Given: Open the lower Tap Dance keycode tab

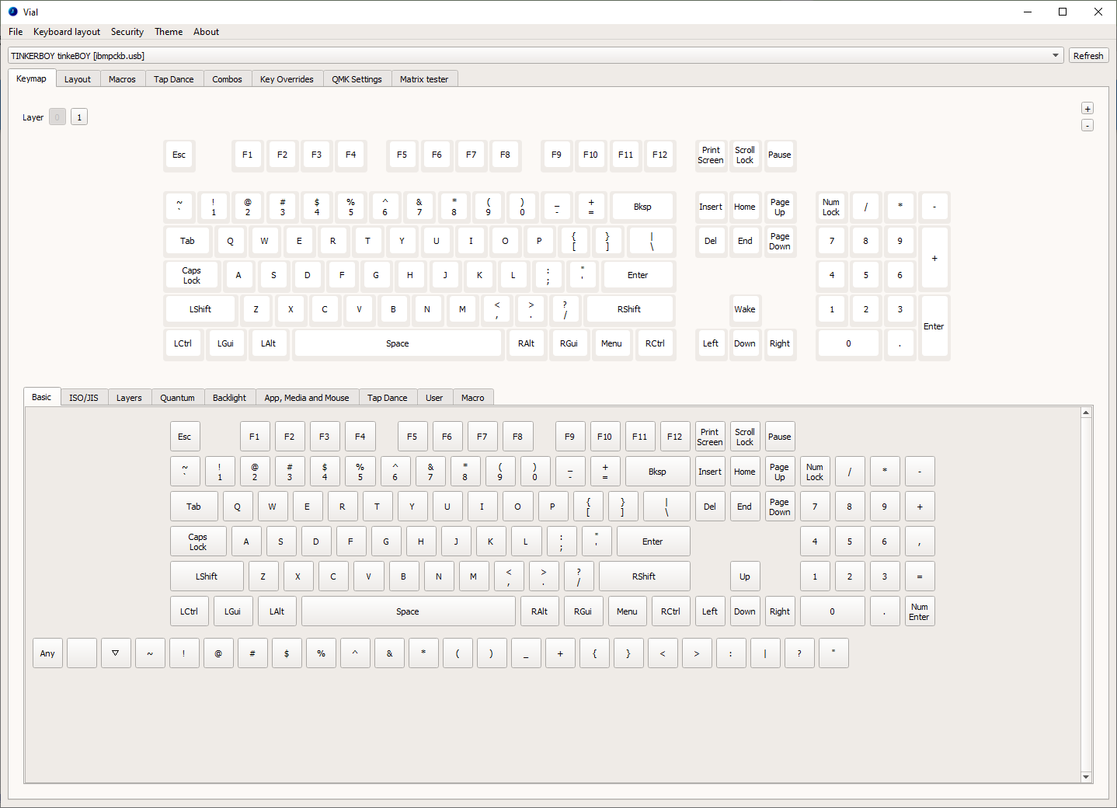Looking at the screenshot, I should tap(388, 398).
